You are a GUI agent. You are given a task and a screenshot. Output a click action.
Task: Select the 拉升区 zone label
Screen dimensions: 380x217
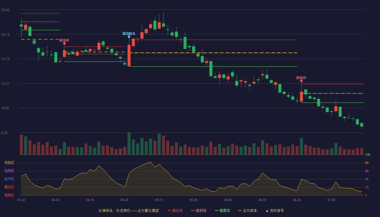[9, 179]
